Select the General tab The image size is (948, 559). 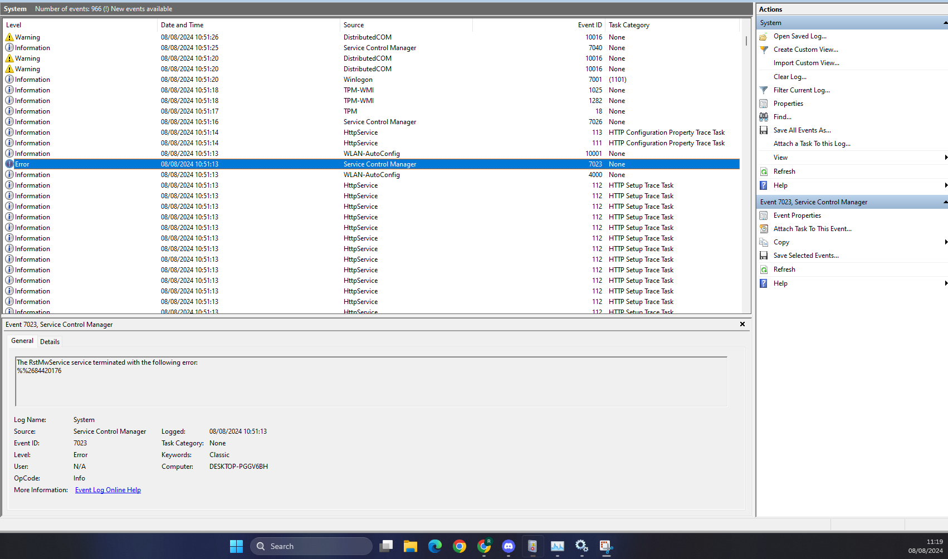pyautogui.click(x=22, y=341)
